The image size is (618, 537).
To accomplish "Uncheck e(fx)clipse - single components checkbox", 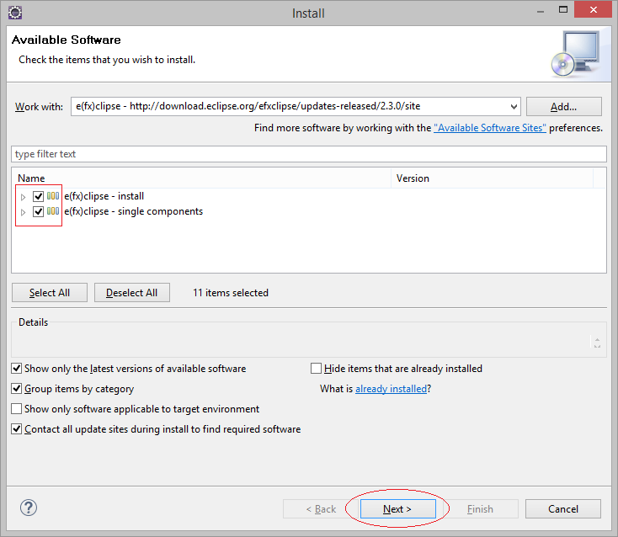I will pos(38,211).
